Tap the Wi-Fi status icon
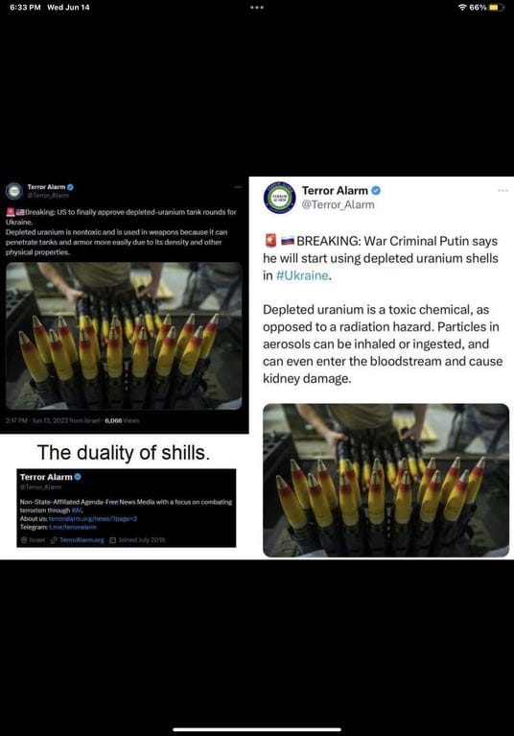 click(462, 8)
